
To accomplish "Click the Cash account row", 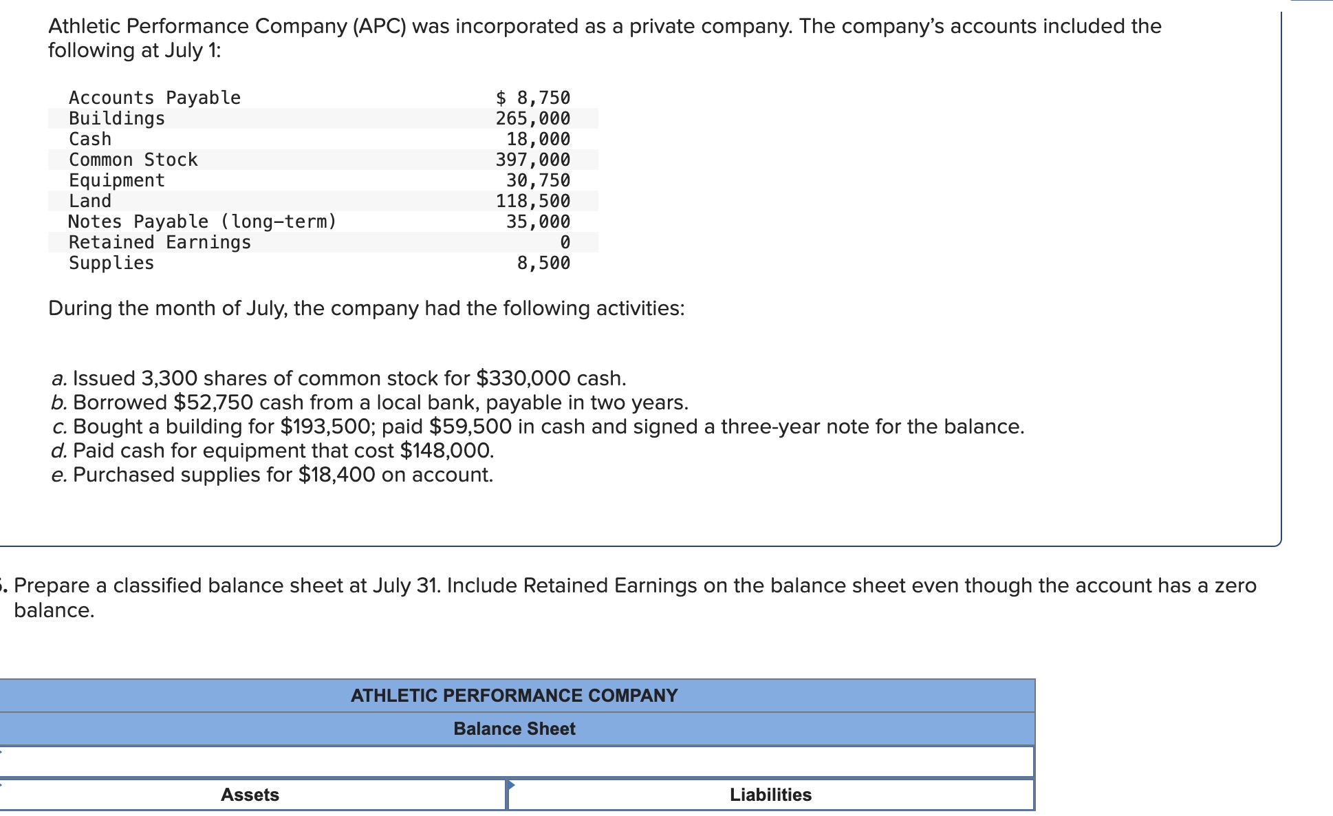I will point(323,139).
